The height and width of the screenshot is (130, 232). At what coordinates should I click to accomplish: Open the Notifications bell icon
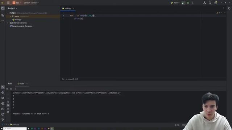click(x=229, y=8)
